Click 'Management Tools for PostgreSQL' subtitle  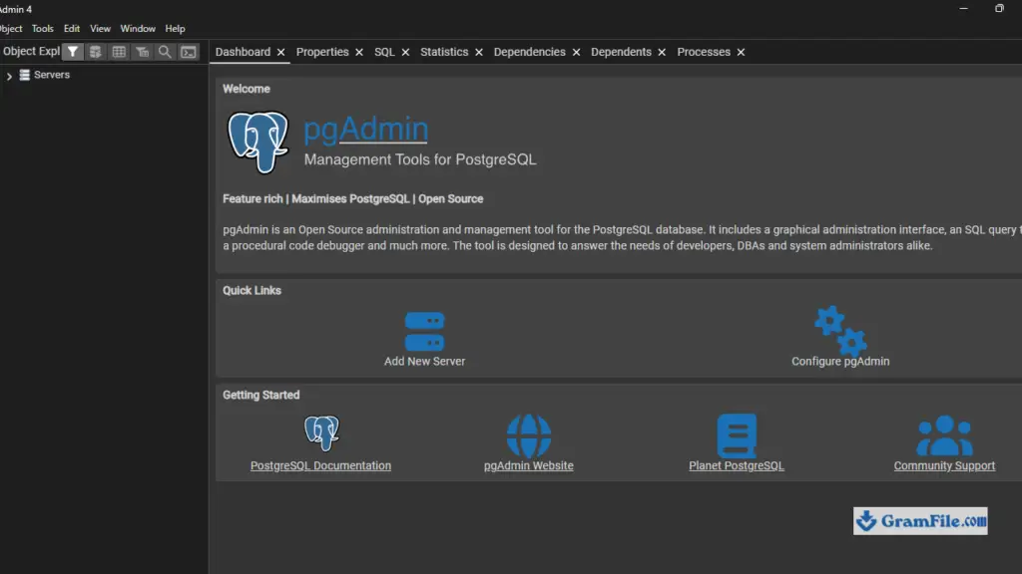click(x=420, y=159)
